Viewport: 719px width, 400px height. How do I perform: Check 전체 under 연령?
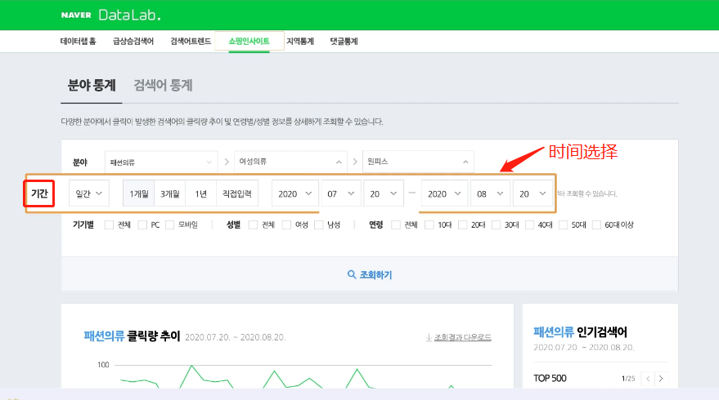pyautogui.click(x=396, y=224)
